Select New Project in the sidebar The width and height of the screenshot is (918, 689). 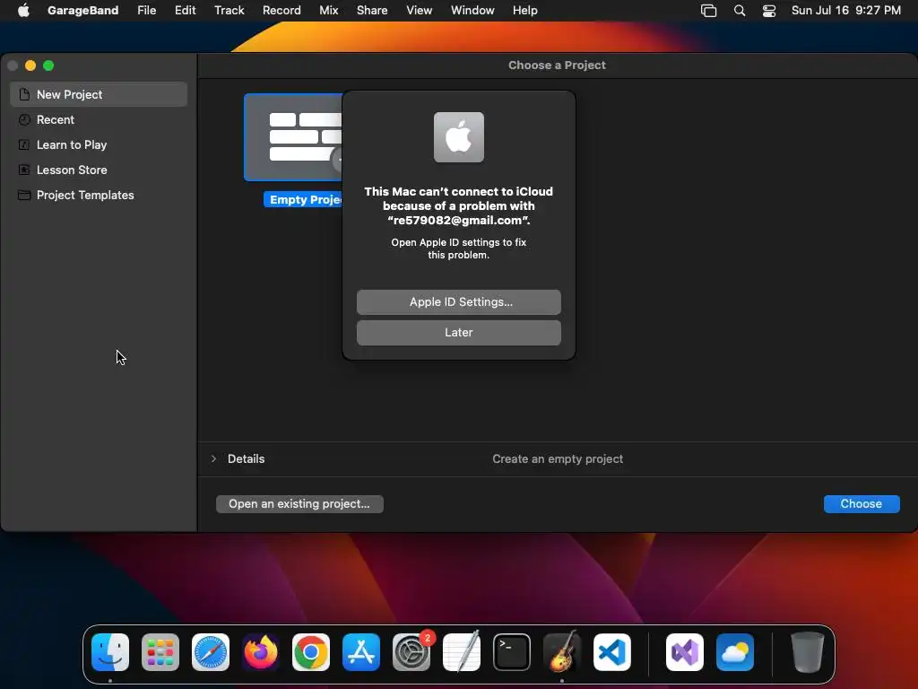pyautogui.click(x=99, y=94)
